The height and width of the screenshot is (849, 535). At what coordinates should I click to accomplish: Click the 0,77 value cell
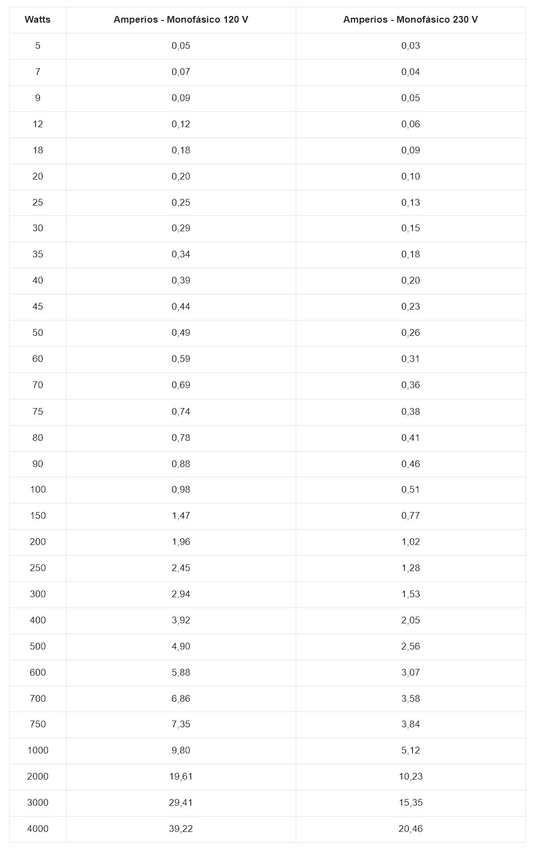pos(410,516)
